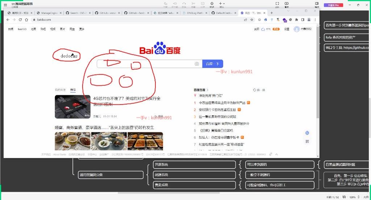
Task: Open the mind map Insert plus tool
Action: click(221, 4)
